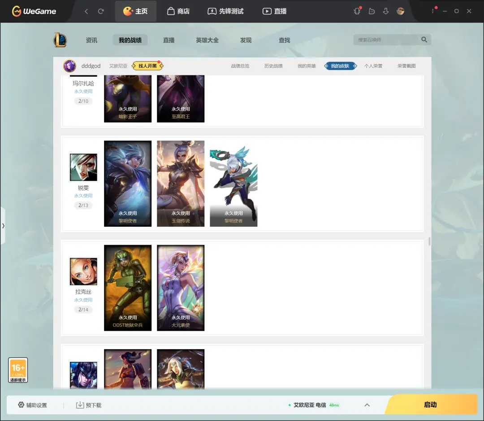This screenshot has height=421, width=484.
Task: Switch to 荣誉截图 tab
Action: pyautogui.click(x=406, y=66)
